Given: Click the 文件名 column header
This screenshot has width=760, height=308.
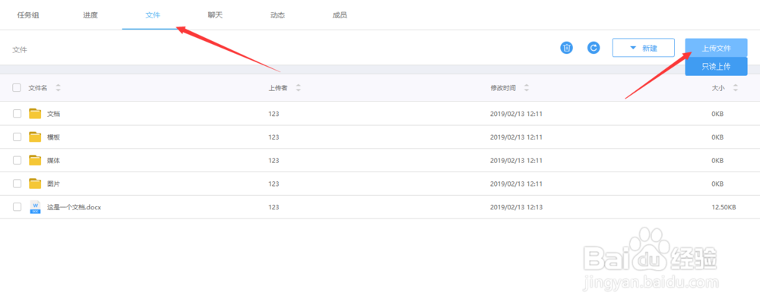Looking at the screenshot, I should coord(38,88).
